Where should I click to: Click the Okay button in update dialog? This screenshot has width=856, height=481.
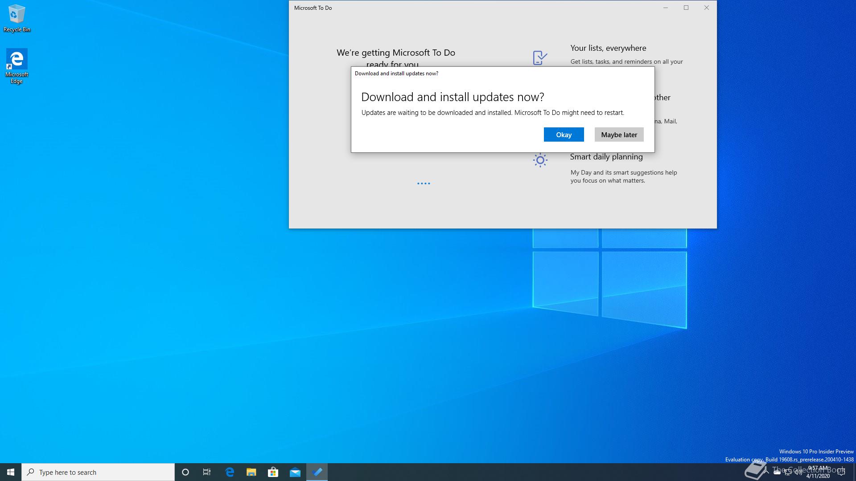point(564,135)
